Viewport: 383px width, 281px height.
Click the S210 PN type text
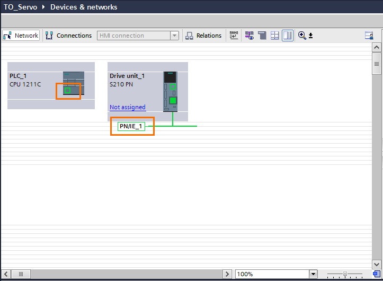pyautogui.click(x=121, y=84)
